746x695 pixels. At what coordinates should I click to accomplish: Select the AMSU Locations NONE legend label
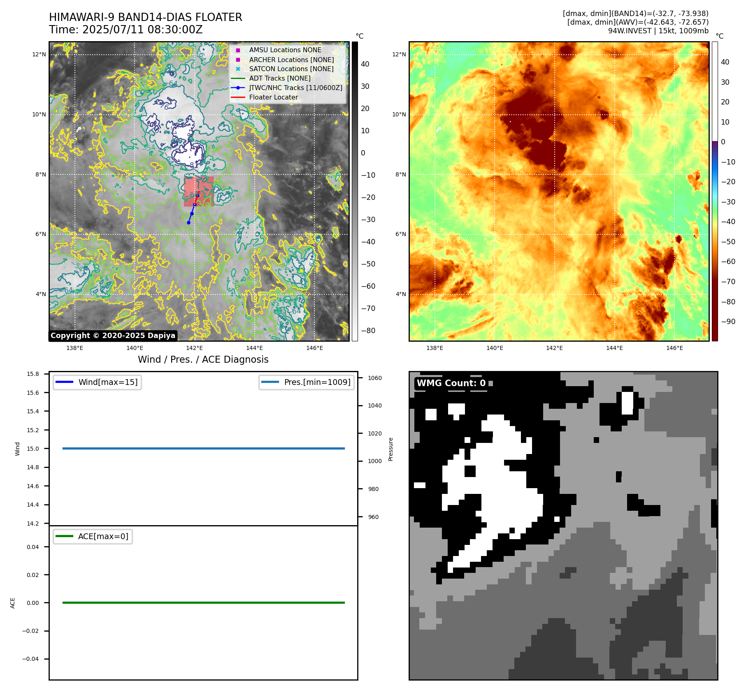(285, 50)
